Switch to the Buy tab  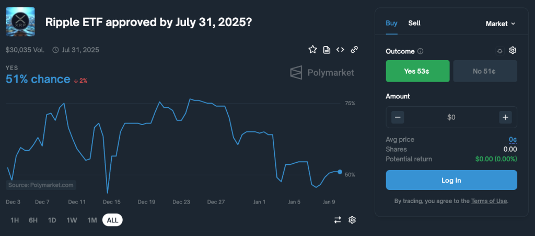click(x=391, y=23)
